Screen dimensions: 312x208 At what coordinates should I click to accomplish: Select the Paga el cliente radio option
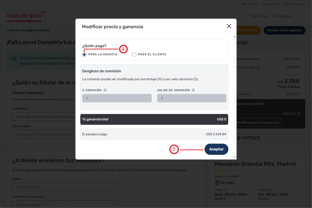point(134,54)
